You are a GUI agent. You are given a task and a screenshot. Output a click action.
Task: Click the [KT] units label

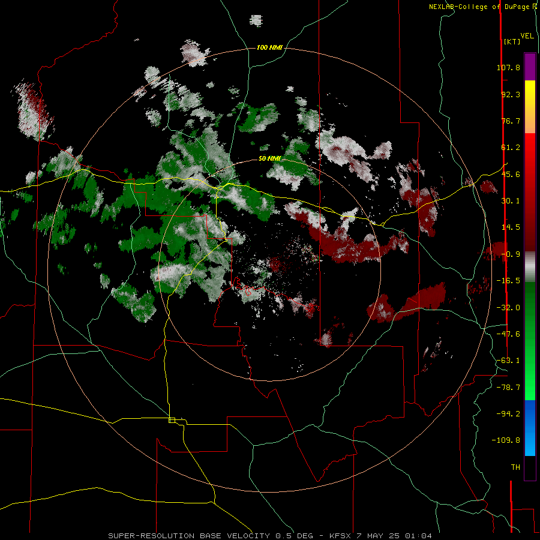click(512, 41)
